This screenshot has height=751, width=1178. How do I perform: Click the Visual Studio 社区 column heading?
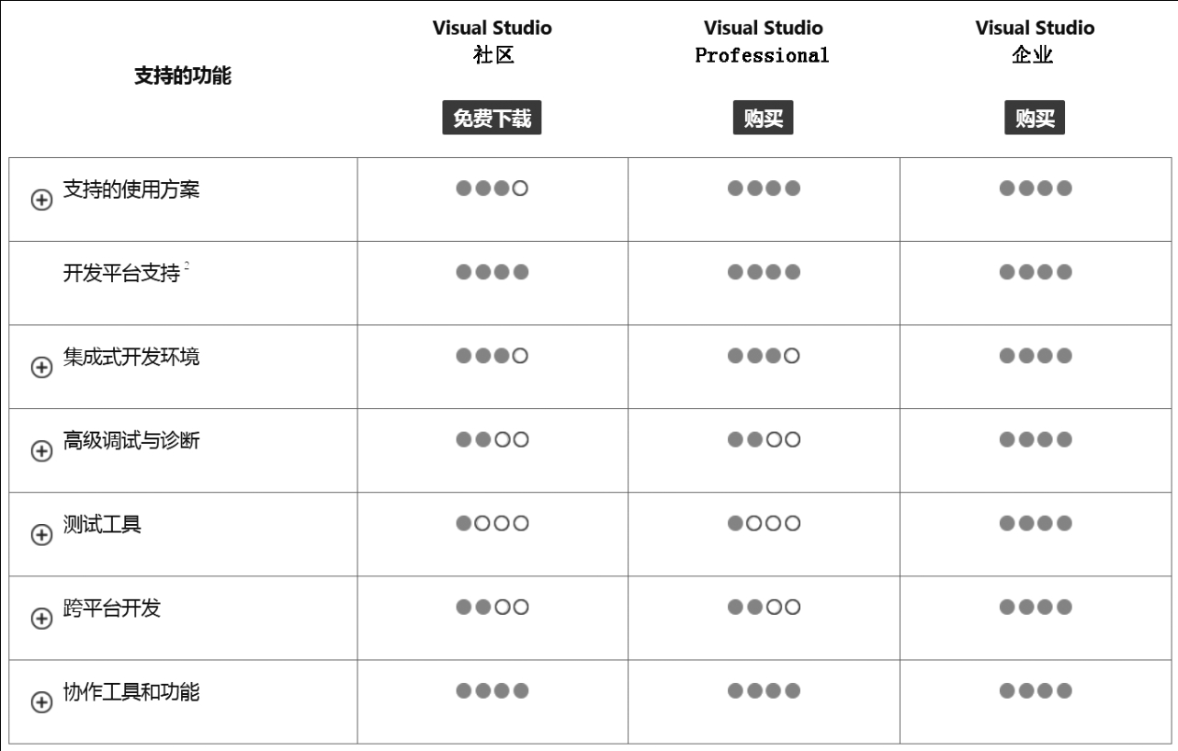coord(493,41)
